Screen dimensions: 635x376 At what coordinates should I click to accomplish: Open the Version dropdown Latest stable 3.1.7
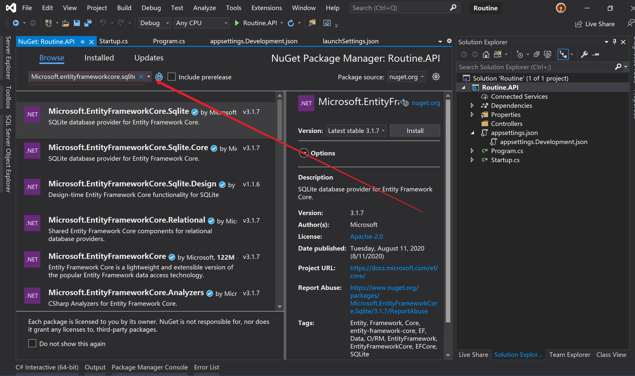pos(356,131)
